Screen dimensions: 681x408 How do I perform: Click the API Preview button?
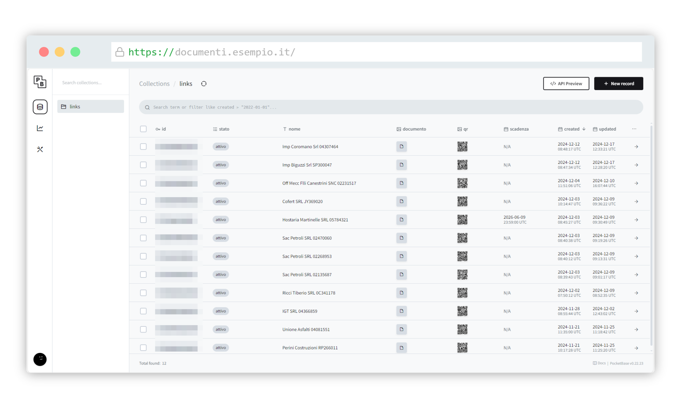(566, 84)
